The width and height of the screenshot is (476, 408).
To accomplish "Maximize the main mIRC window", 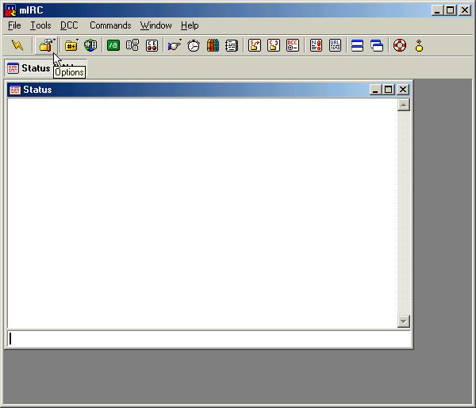I will (450, 10).
